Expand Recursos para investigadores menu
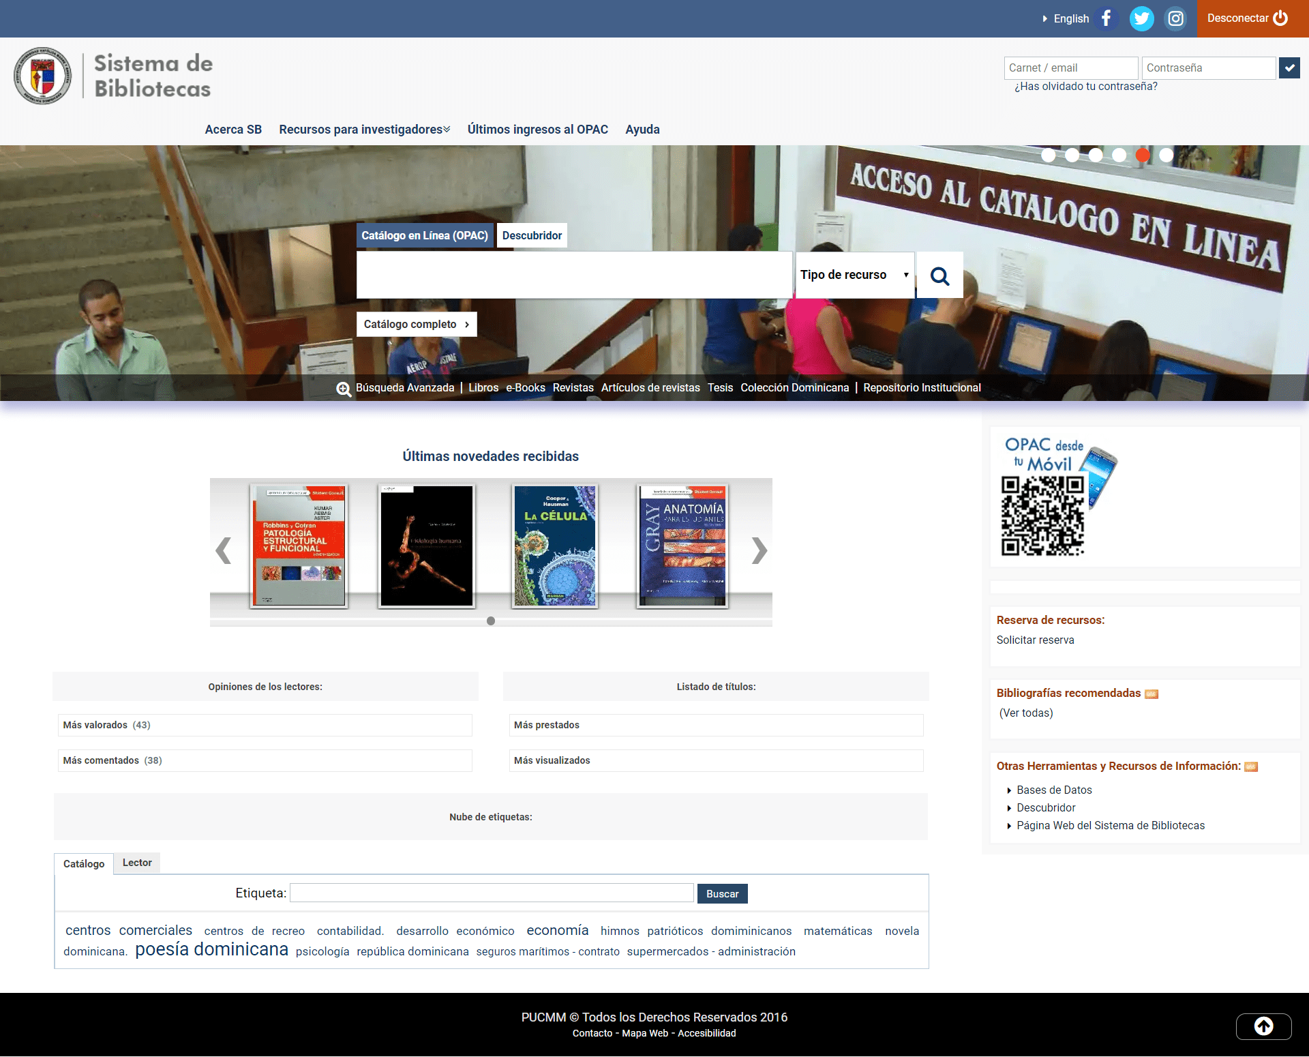Viewport: 1309px width, 1057px height. (x=364, y=130)
